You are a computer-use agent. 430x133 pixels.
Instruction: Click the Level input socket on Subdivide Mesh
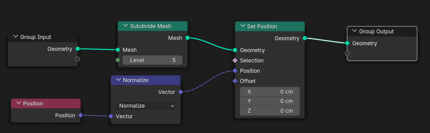(x=118, y=60)
